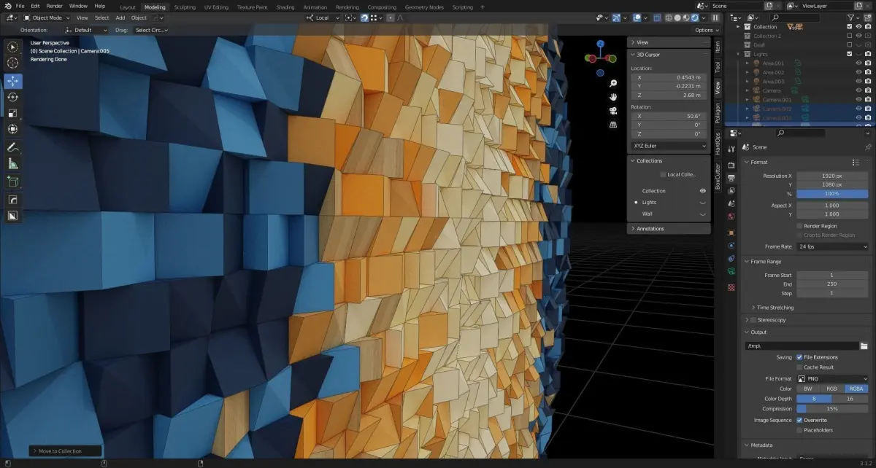Click the Options button in the viewport header

tap(705, 30)
